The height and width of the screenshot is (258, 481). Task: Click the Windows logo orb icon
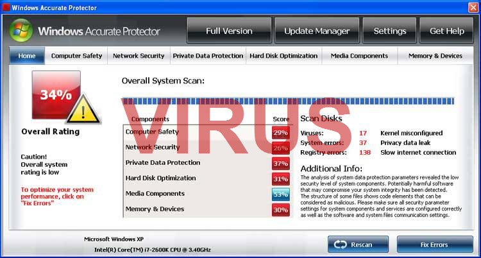click(x=21, y=30)
